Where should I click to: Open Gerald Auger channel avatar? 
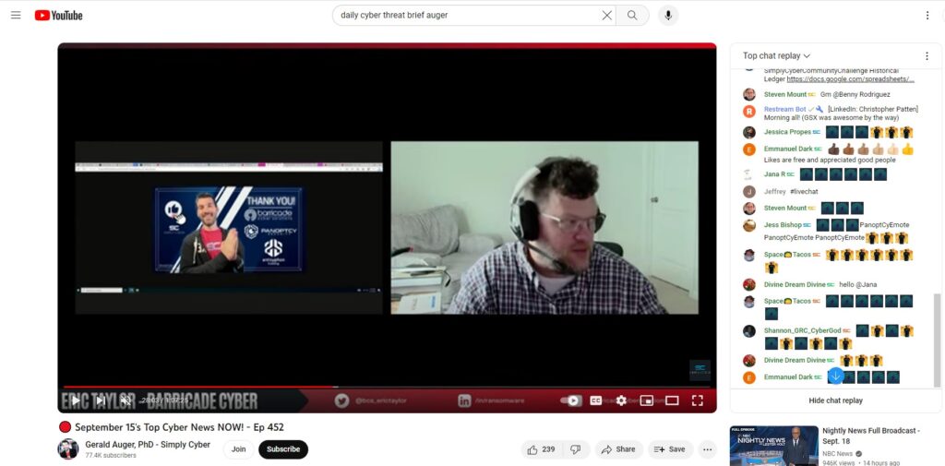coord(68,449)
